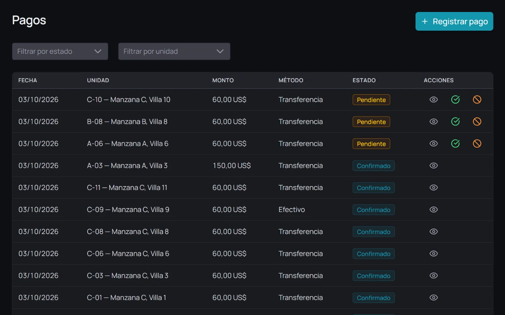Open the eye icon for C-03 payment
The width and height of the screenshot is (505, 315).
click(x=434, y=276)
